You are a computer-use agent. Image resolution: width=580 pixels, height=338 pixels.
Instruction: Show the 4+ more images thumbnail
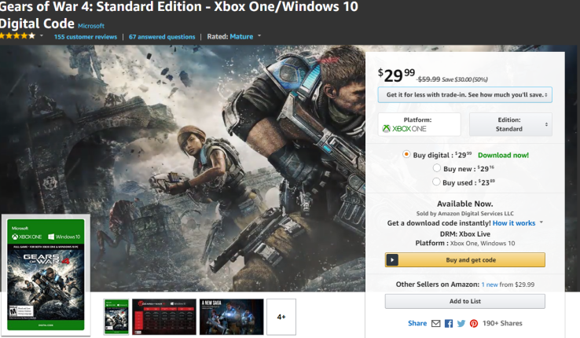(281, 317)
